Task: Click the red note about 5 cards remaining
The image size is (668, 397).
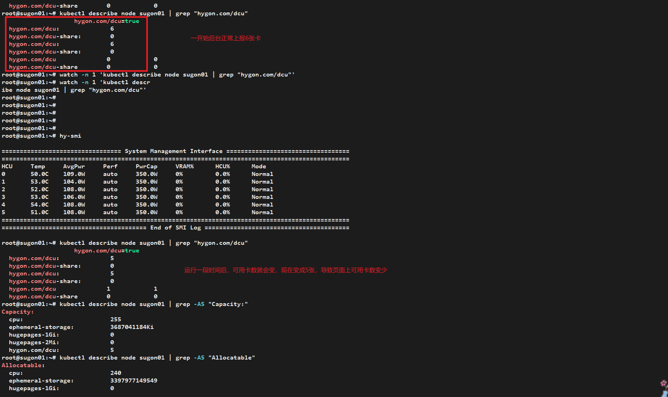Action: click(285, 270)
